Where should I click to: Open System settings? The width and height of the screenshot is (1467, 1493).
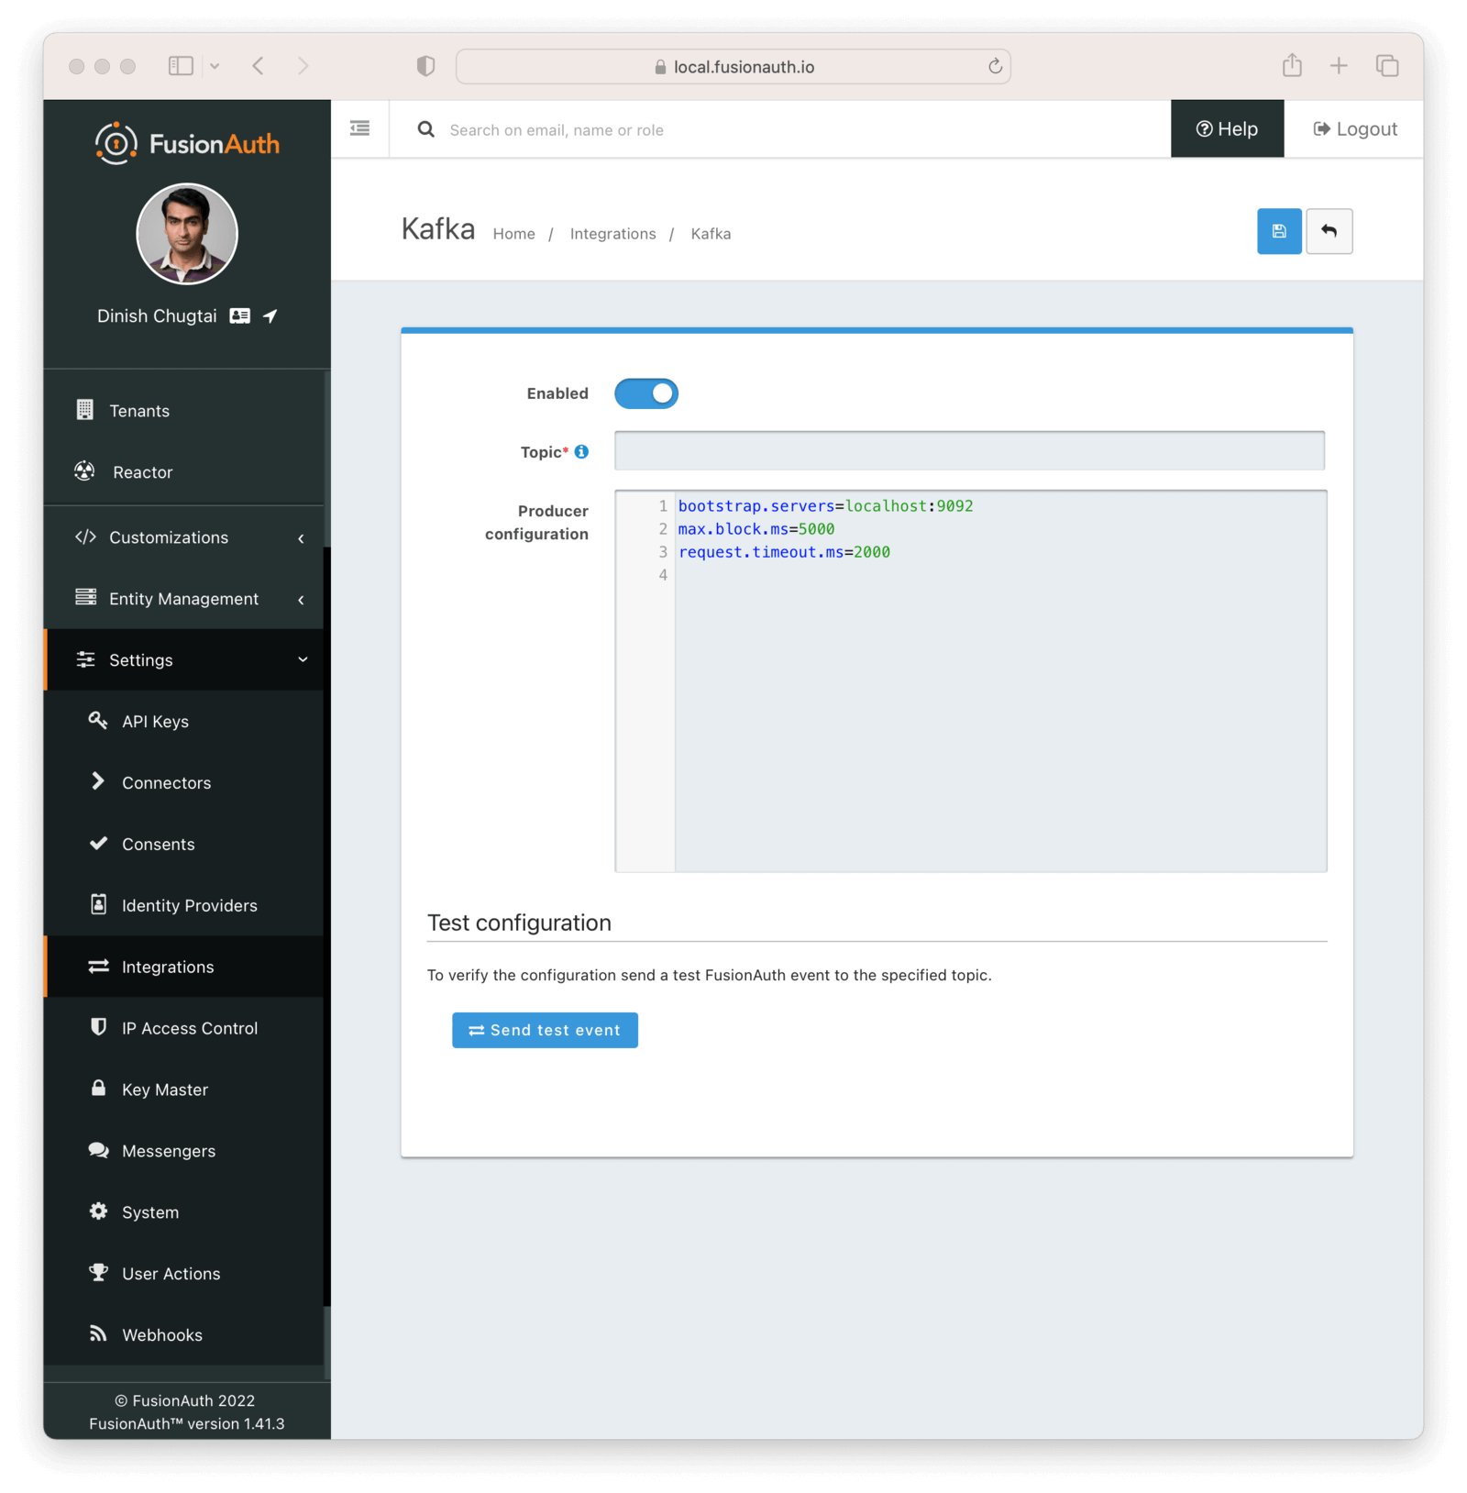[183, 1213]
